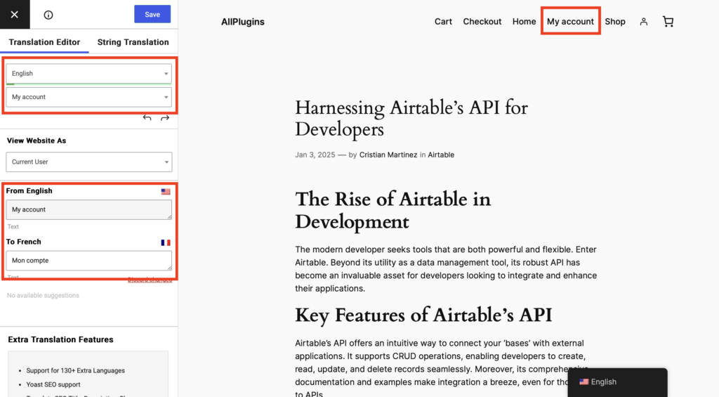Close the translation editor with the X icon
Image resolution: width=719 pixels, height=397 pixels.
[15, 15]
